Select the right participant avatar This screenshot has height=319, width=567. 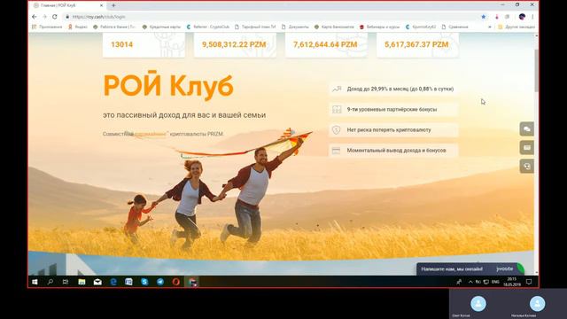pos(538,303)
